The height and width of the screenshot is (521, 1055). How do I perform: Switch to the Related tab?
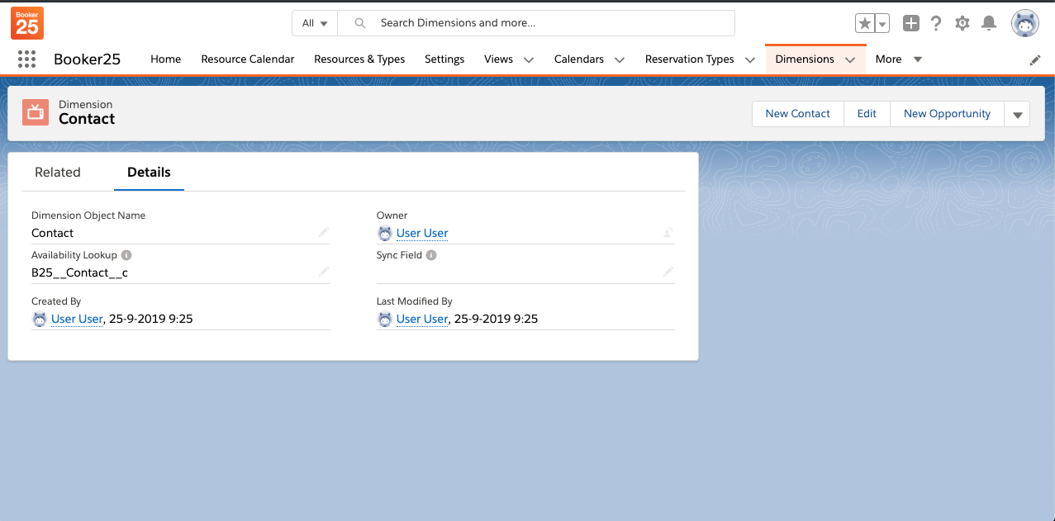coord(58,173)
